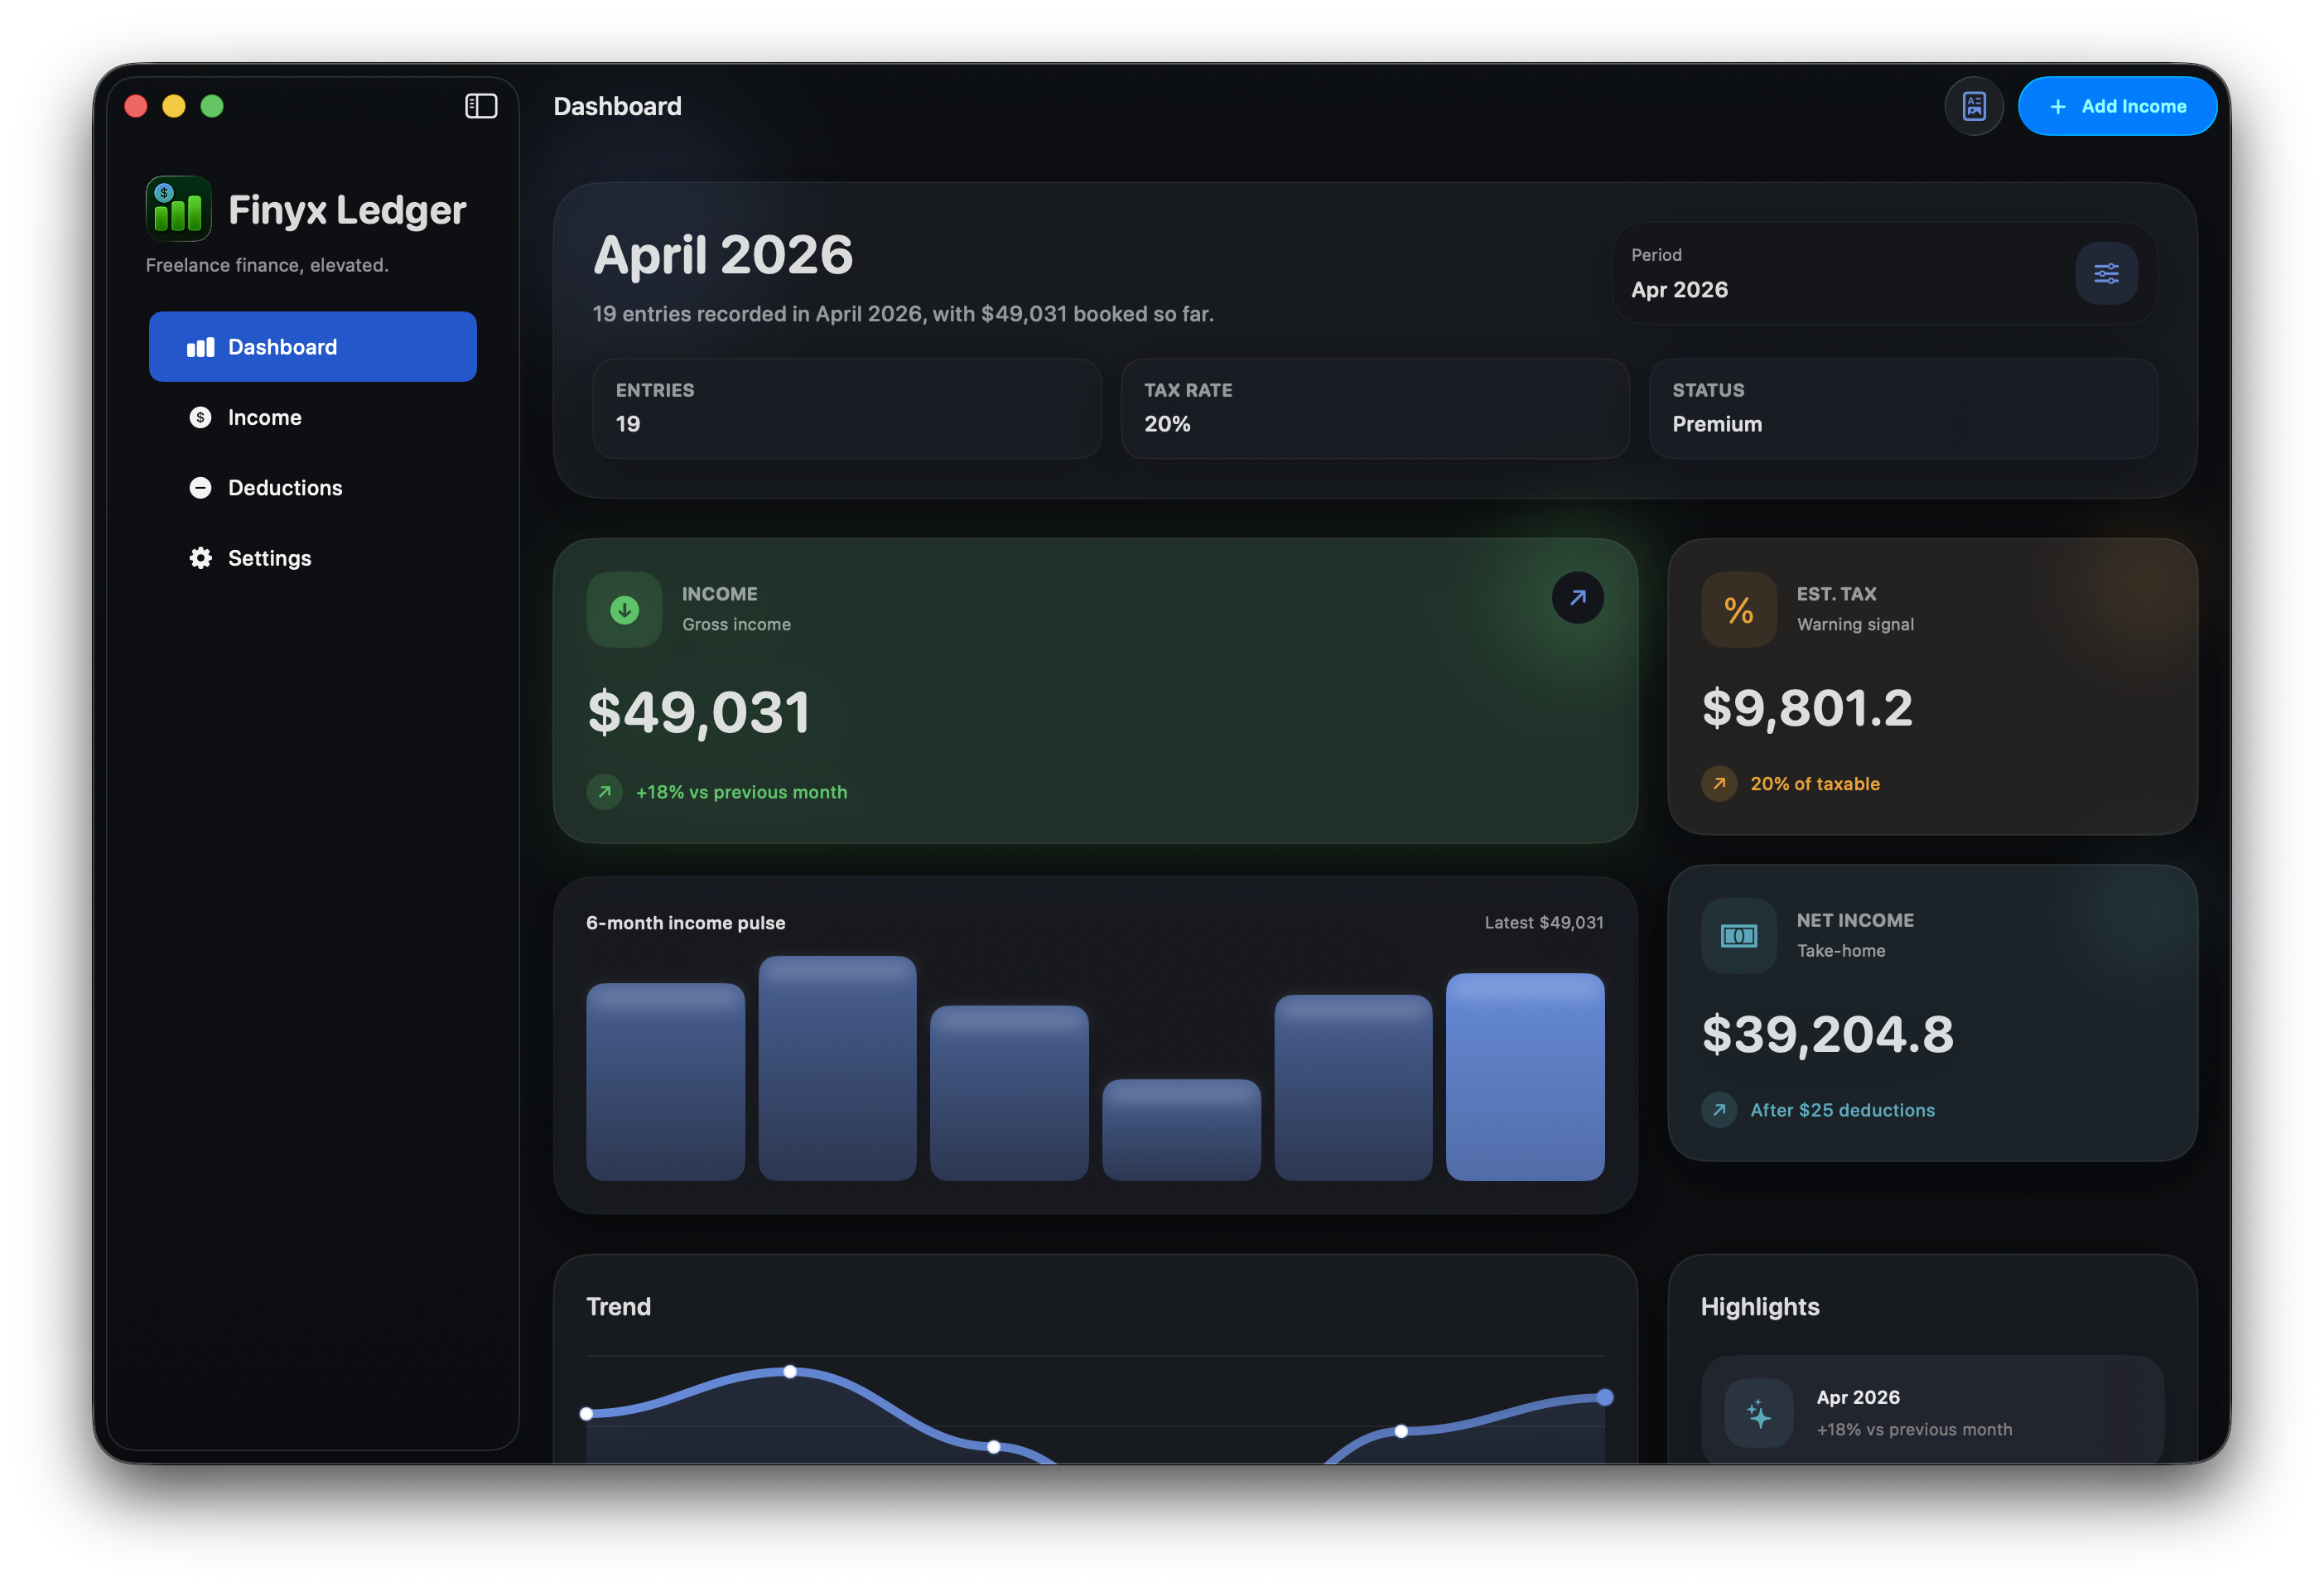Click the $9,801.2 estimated tax value
This screenshot has height=1587, width=2324.
point(1807,708)
